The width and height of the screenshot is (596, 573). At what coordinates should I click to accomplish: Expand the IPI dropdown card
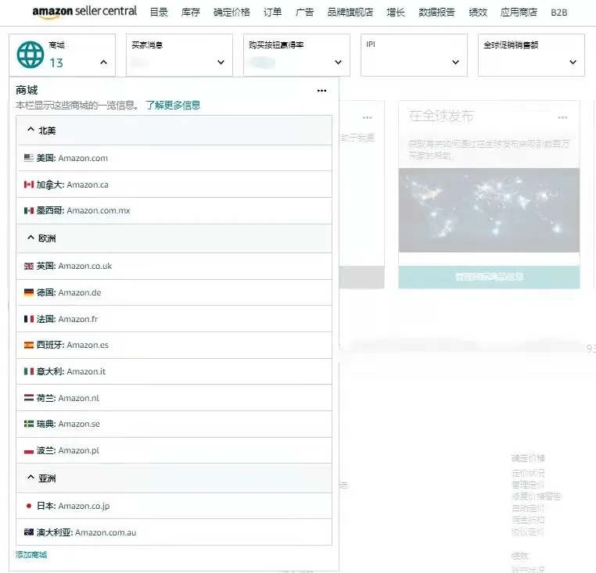pos(455,63)
